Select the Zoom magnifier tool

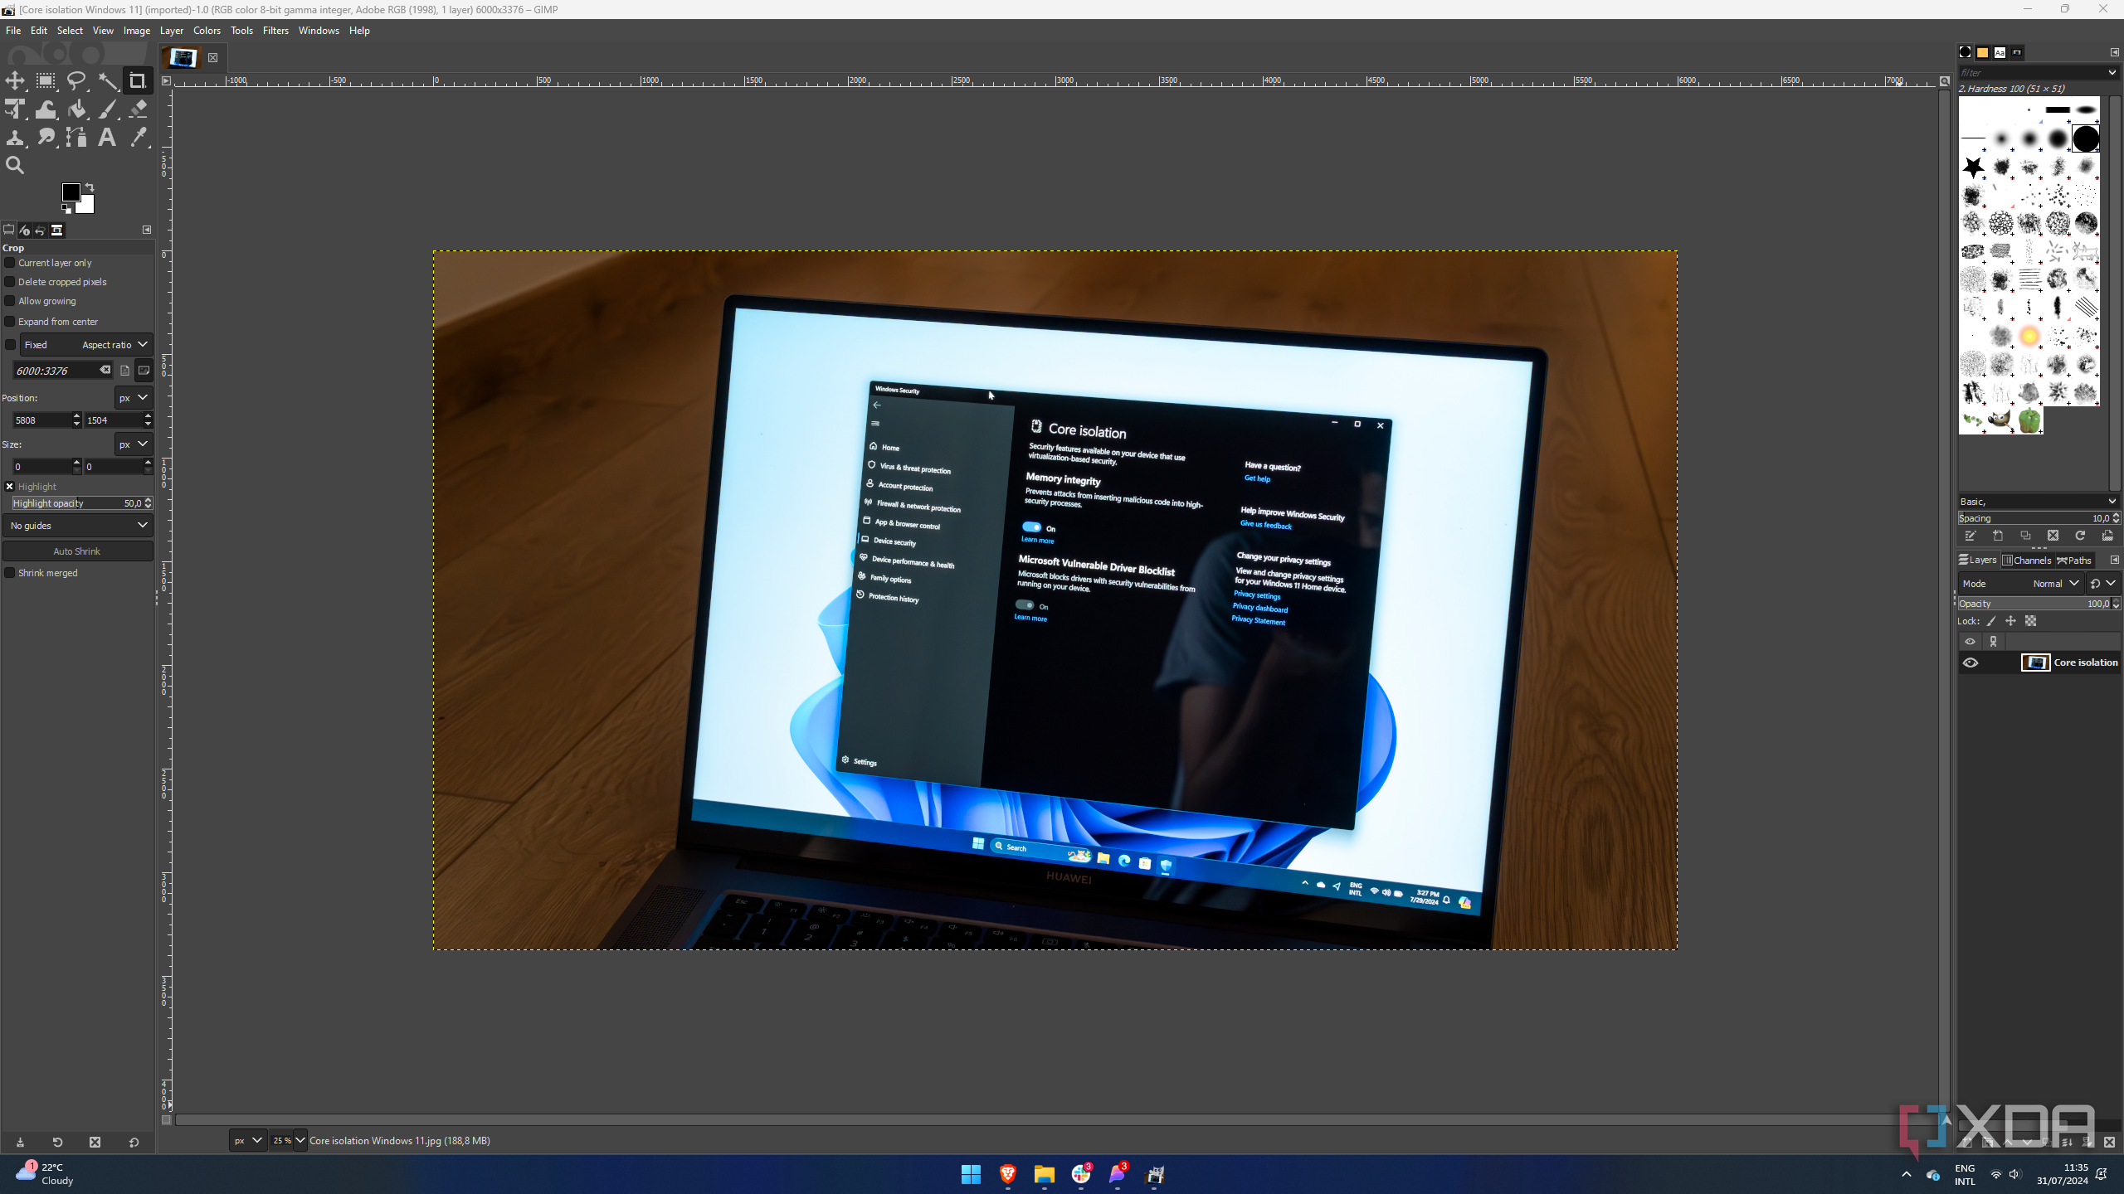(x=15, y=165)
